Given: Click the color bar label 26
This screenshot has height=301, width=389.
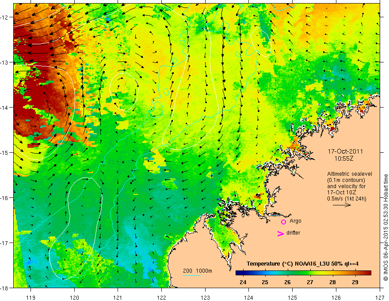Looking at the screenshot, I should [287, 282].
